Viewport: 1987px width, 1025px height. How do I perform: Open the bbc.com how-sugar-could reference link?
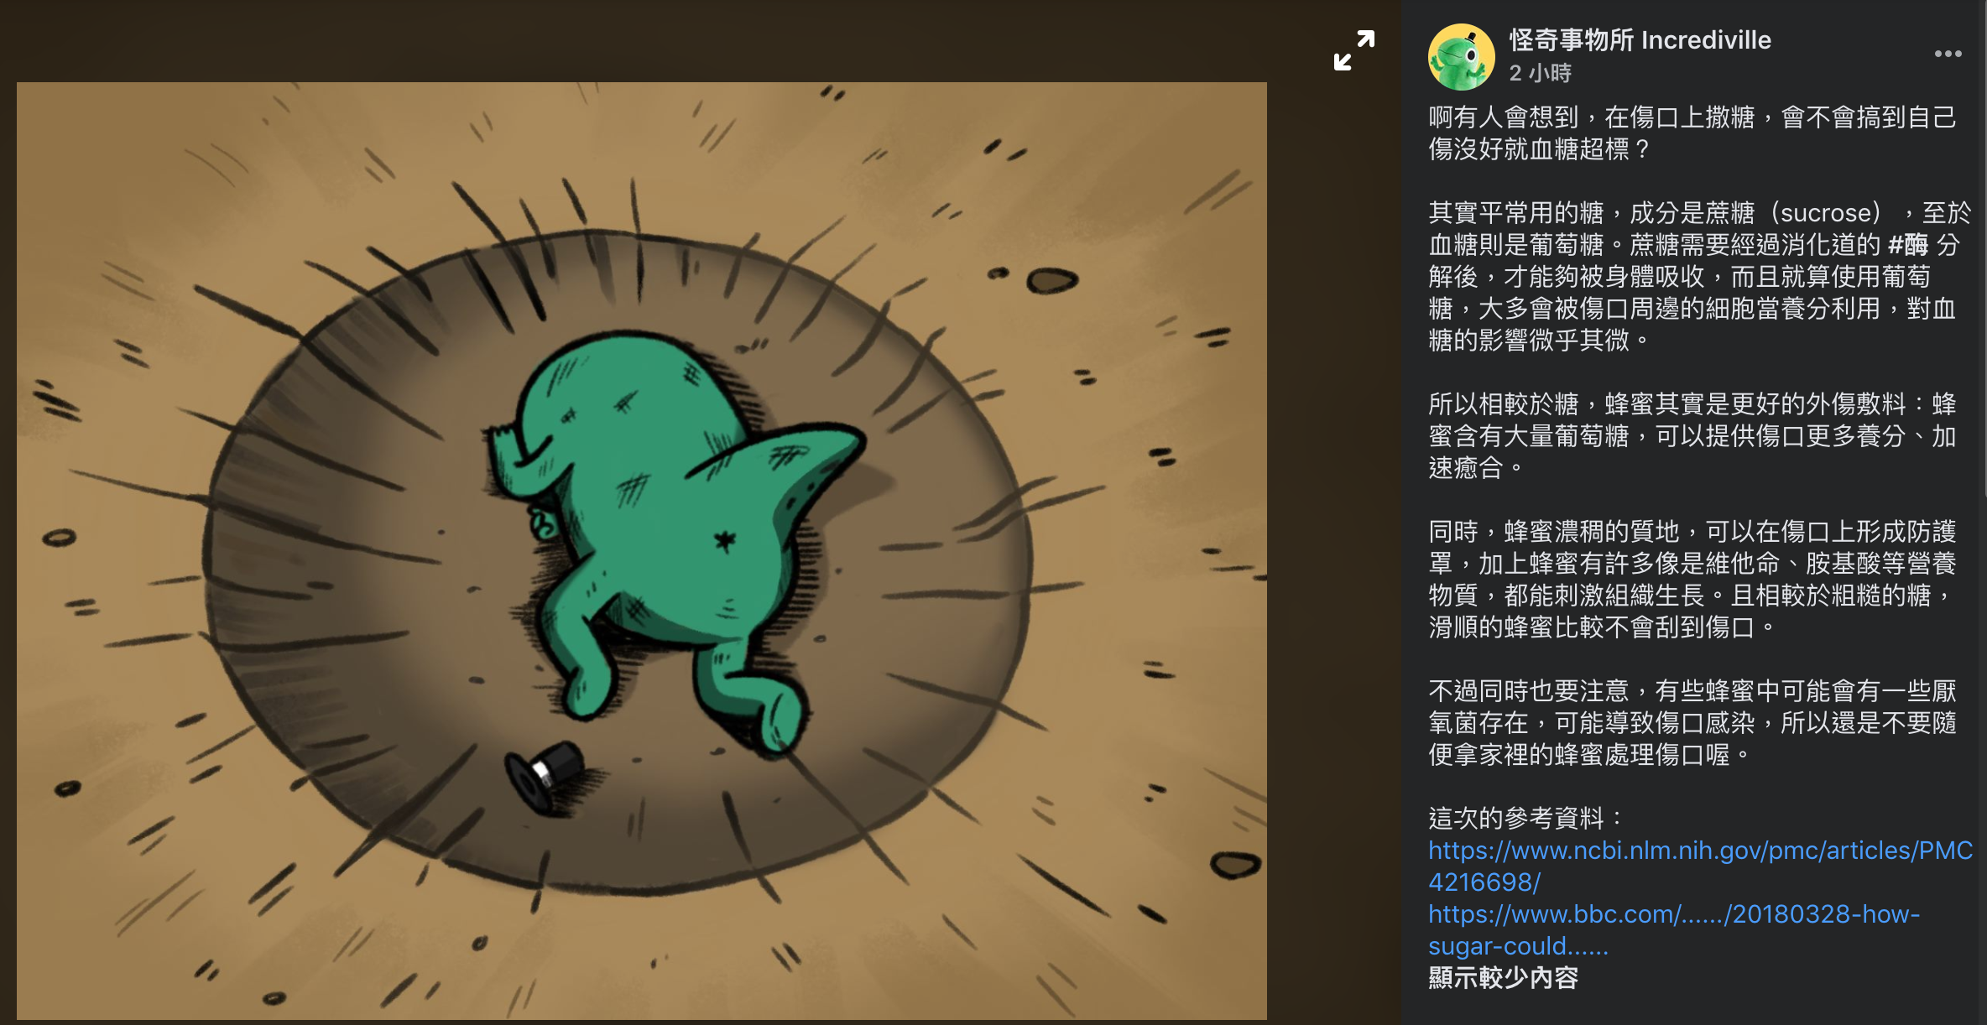(x=1674, y=929)
